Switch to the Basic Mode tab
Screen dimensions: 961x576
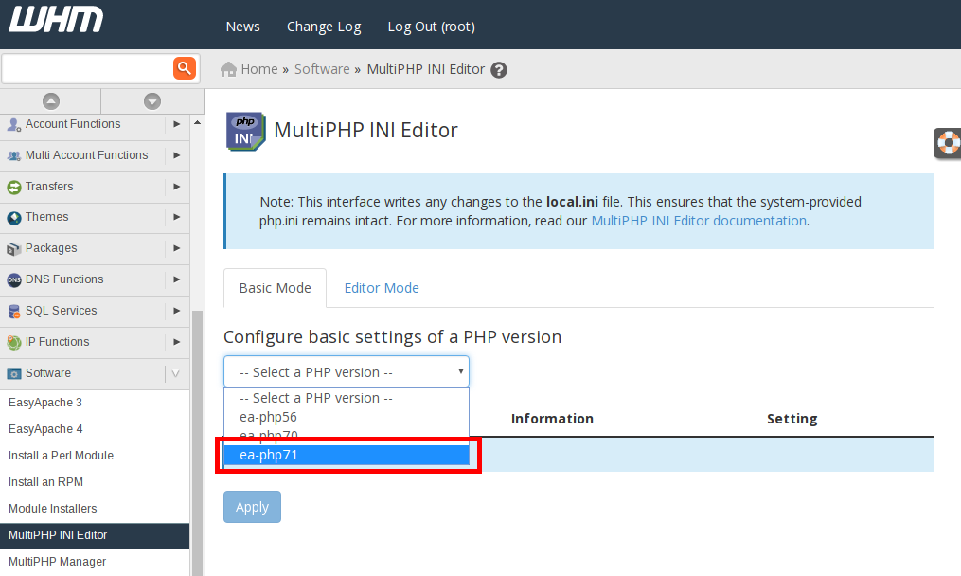coord(276,288)
